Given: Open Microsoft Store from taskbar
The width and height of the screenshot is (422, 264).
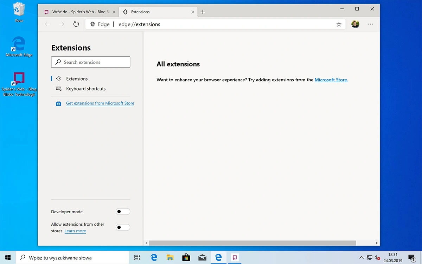Looking at the screenshot, I should coord(186,258).
